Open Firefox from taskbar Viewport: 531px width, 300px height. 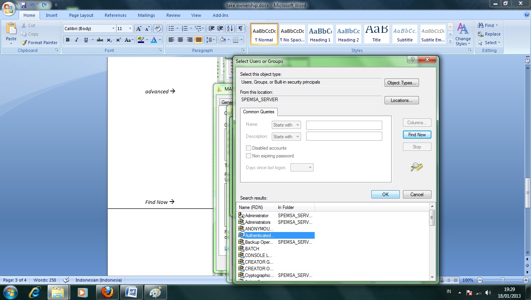tap(107, 292)
